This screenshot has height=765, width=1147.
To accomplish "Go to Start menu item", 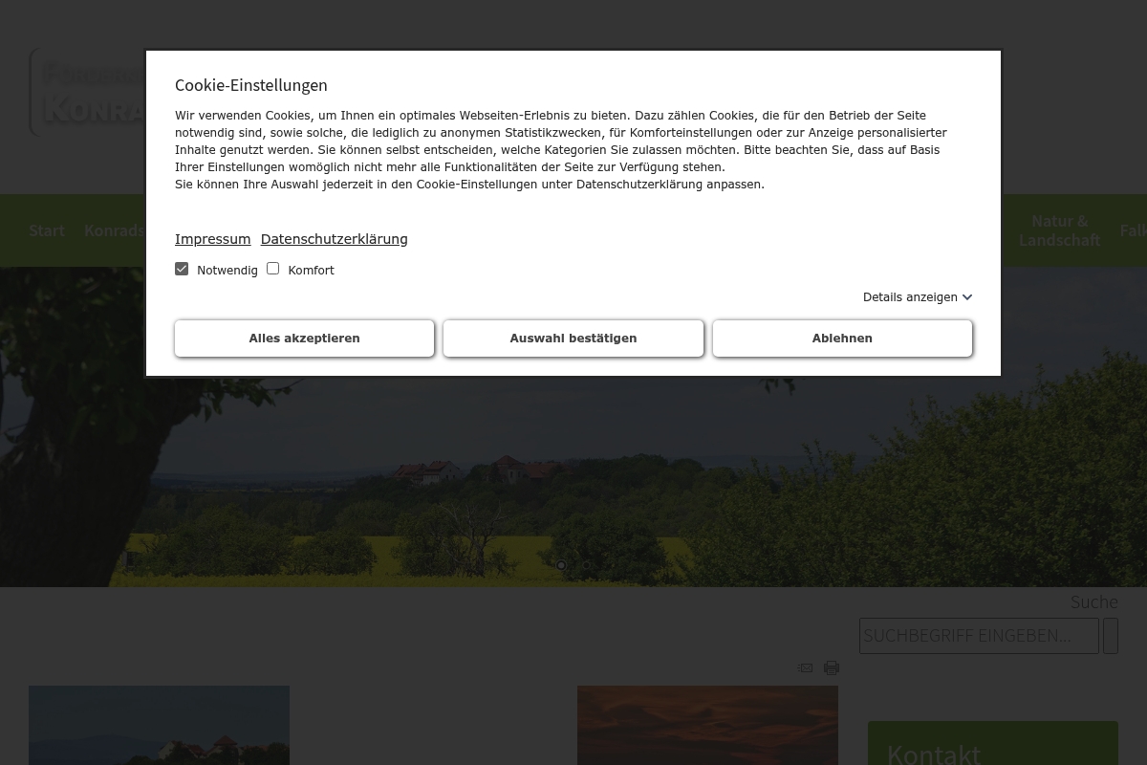I will (47, 230).
